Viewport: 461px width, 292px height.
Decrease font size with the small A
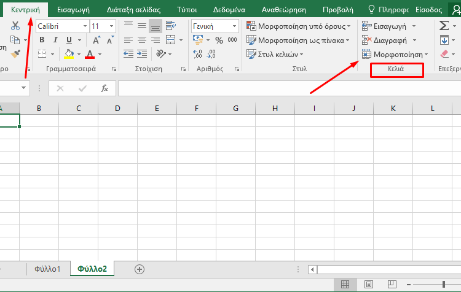pyautogui.click(x=110, y=40)
